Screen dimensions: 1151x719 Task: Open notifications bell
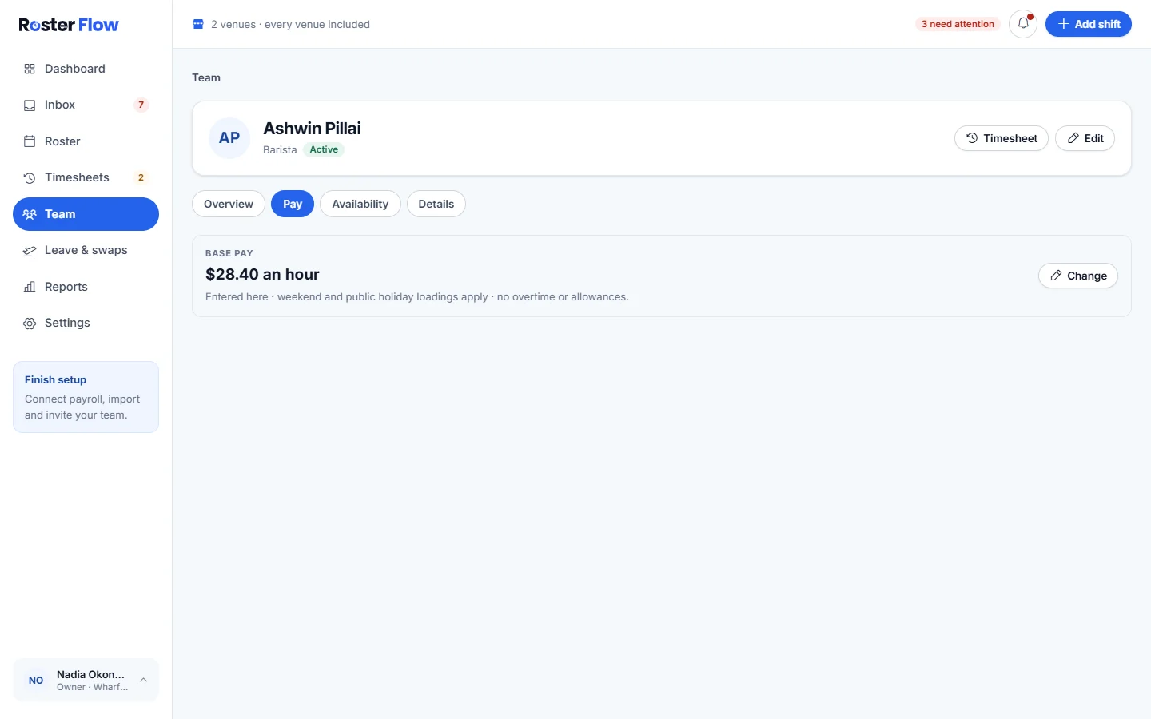coord(1023,24)
